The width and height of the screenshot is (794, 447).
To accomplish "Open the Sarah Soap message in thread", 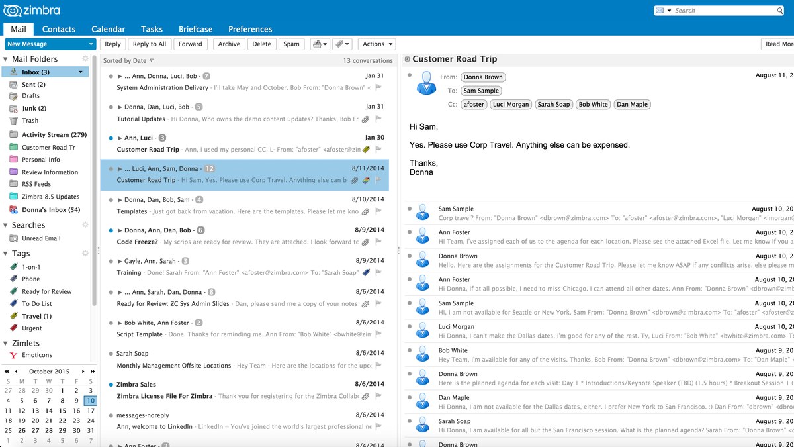I will pos(599,425).
